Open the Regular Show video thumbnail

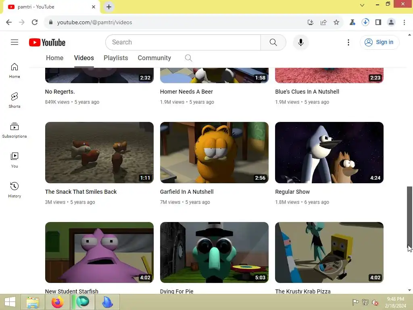pyautogui.click(x=329, y=152)
